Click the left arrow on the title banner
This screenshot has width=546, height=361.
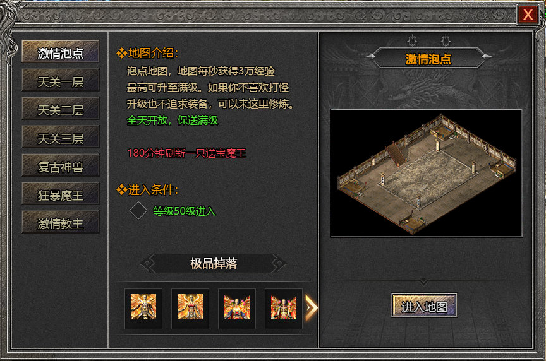(x=370, y=56)
